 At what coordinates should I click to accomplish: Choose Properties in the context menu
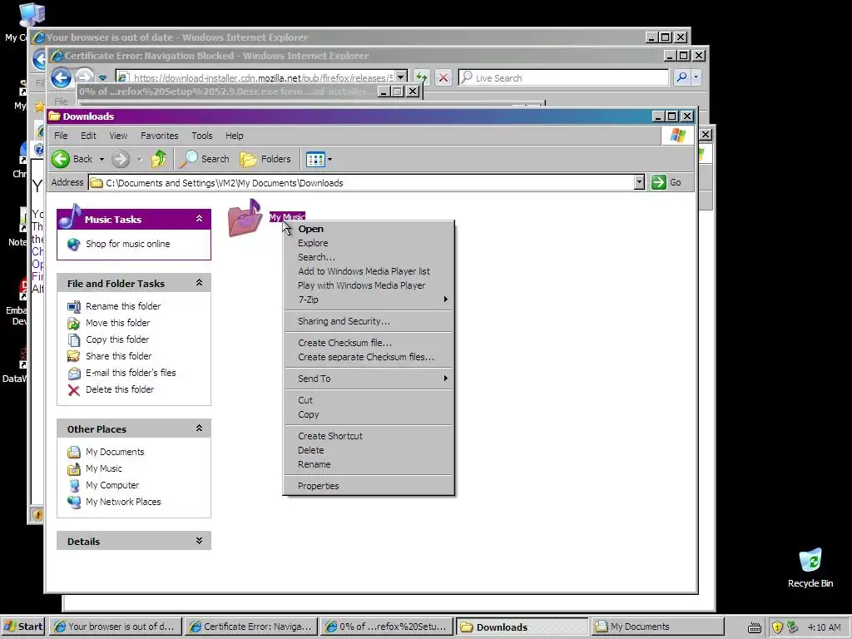click(369, 486)
